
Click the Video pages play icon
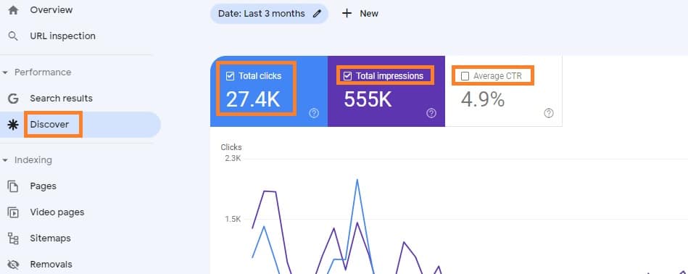(13, 212)
